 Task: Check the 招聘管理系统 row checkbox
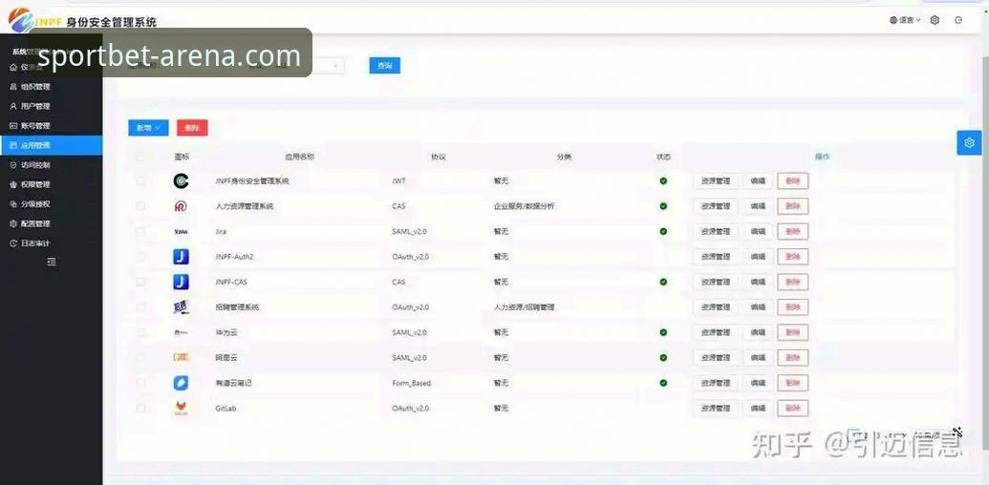coord(140,306)
